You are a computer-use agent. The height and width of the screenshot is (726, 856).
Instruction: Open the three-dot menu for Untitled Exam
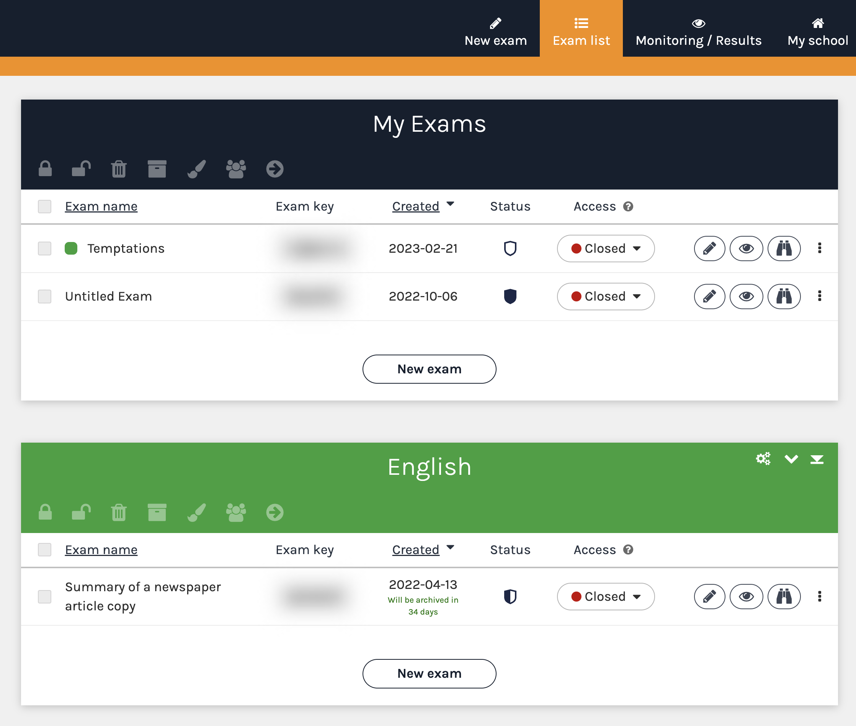[x=820, y=296]
